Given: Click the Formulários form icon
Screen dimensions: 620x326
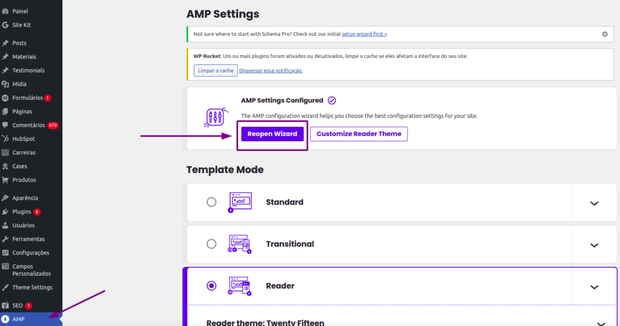Looking at the screenshot, I should (x=5, y=98).
